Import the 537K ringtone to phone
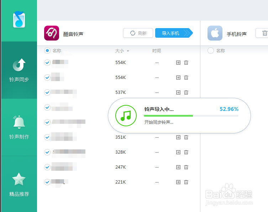The width and height of the screenshot is (268, 212). (178, 92)
